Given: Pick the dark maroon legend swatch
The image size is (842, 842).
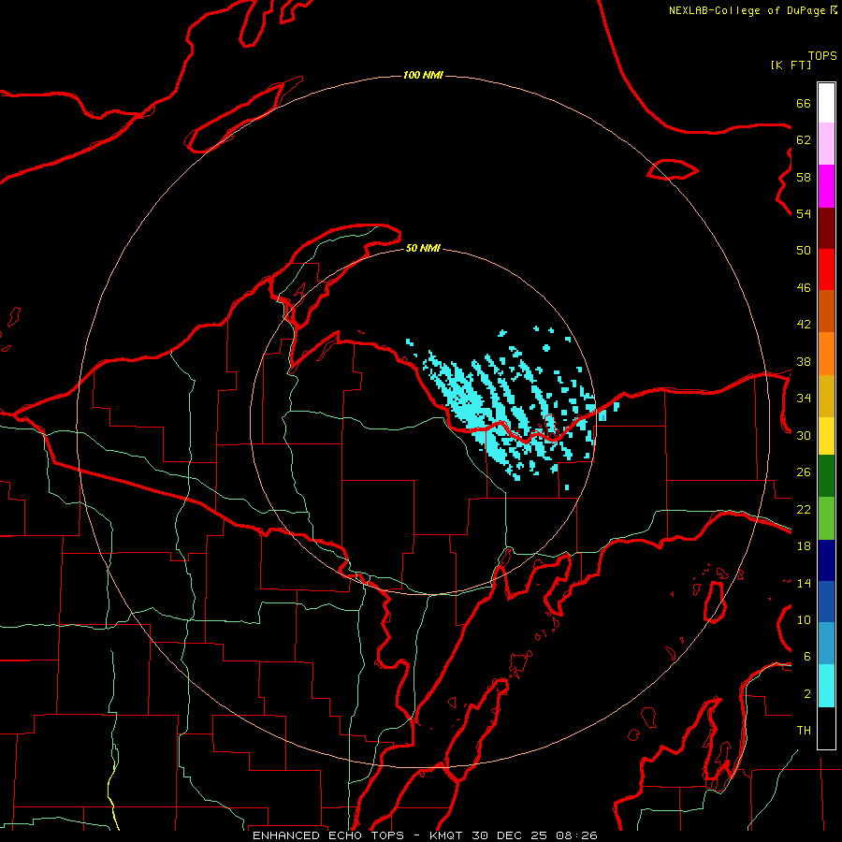Looking at the screenshot, I should [826, 228].
